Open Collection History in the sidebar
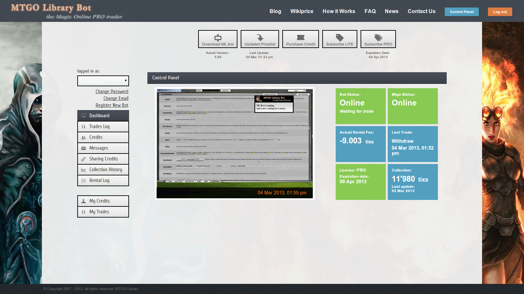This screenshot has height=294, width=524. click(103, 170)
